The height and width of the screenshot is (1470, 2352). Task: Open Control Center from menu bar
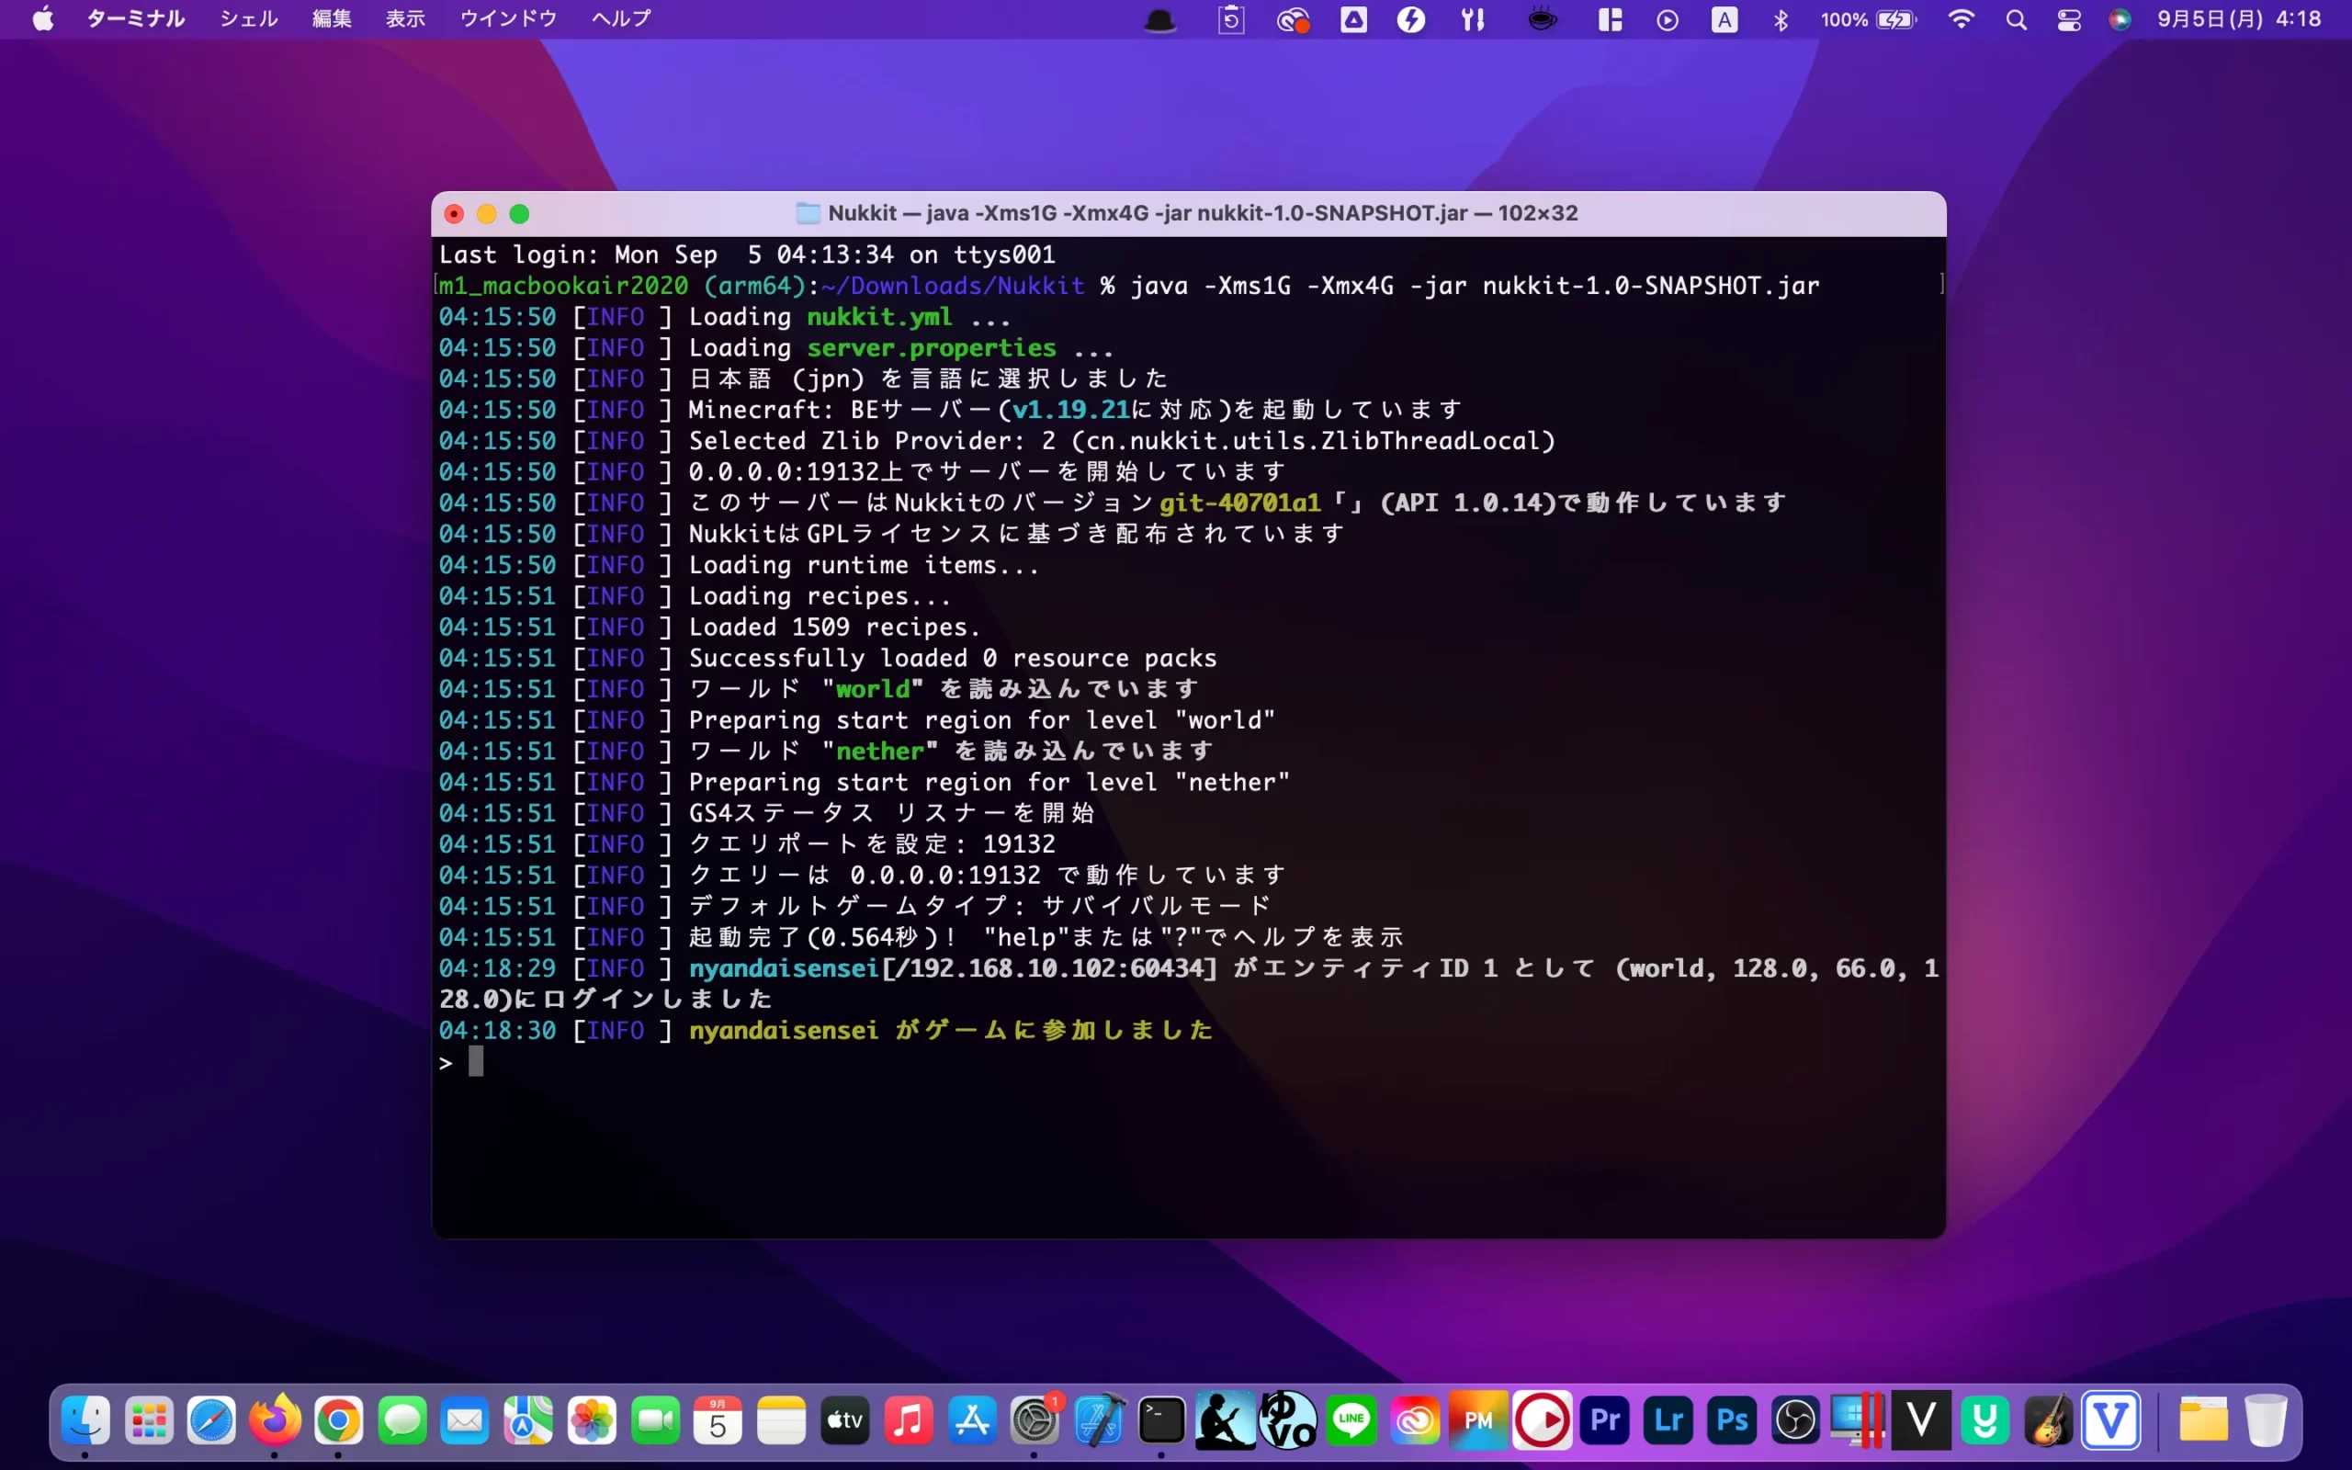[x=2069, y=19]
